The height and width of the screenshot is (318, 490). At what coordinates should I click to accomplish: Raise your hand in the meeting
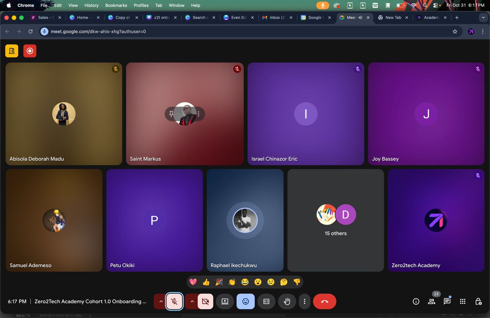287,301
